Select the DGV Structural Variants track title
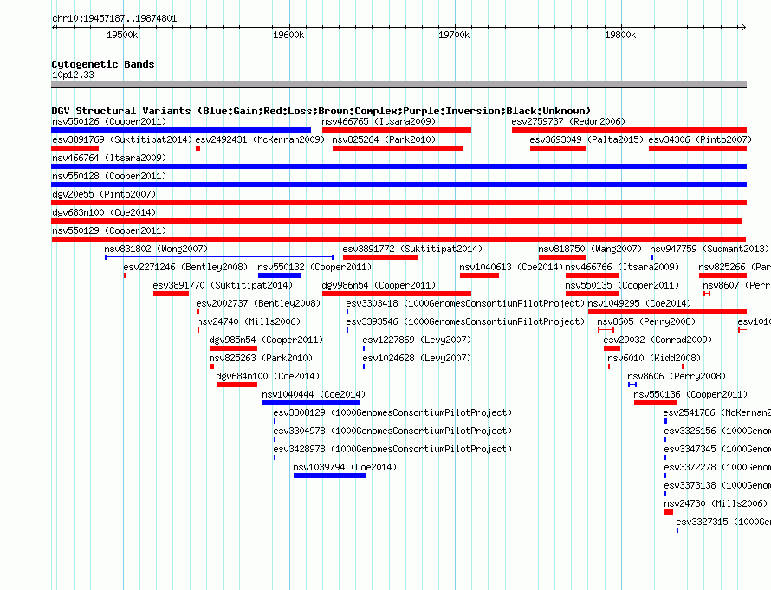 (x=321, y=111)
